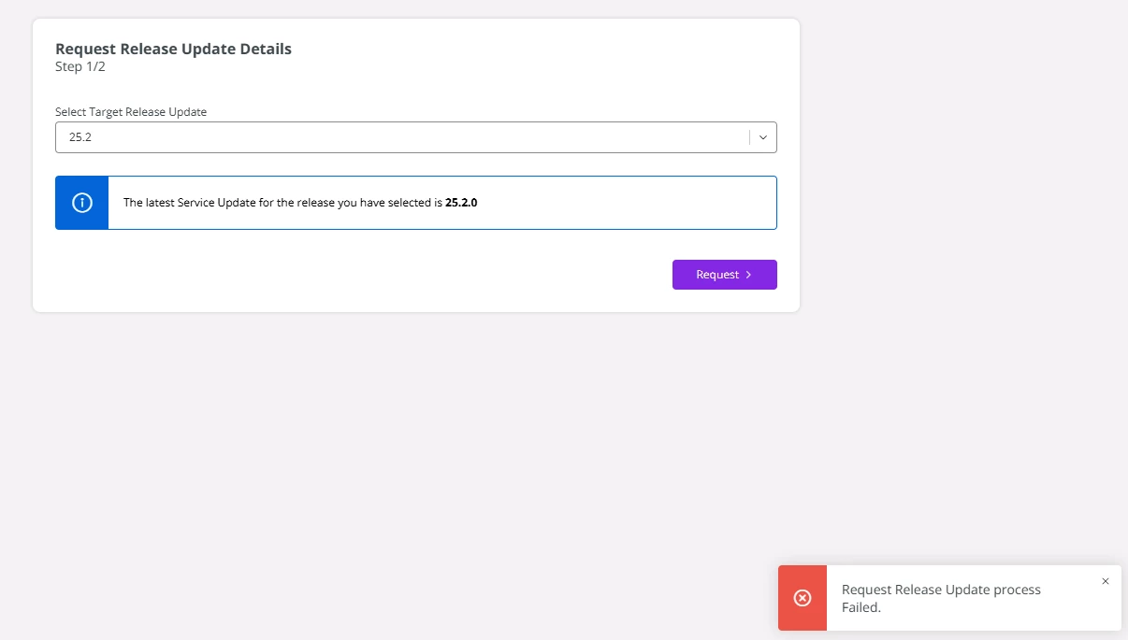
Task: Click the word 'Failed.' in the toast
Action: coord(860,607)
